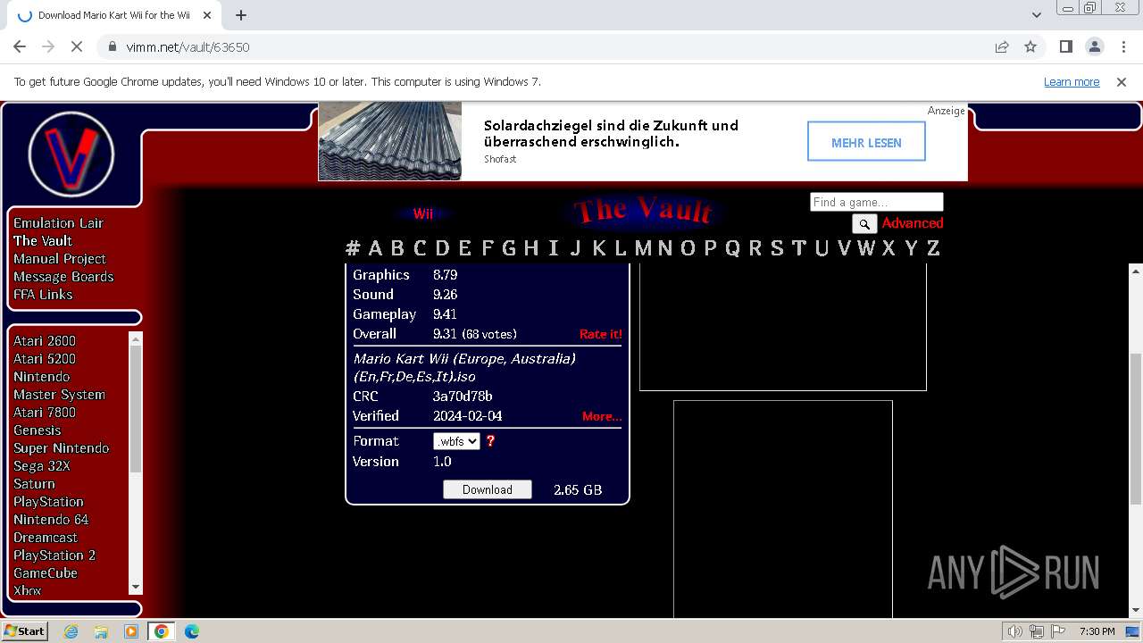Image resolution: width=1143 pixels, height=643 pixels.
Task: Click the Wii system label
Action: click(422, 214)
